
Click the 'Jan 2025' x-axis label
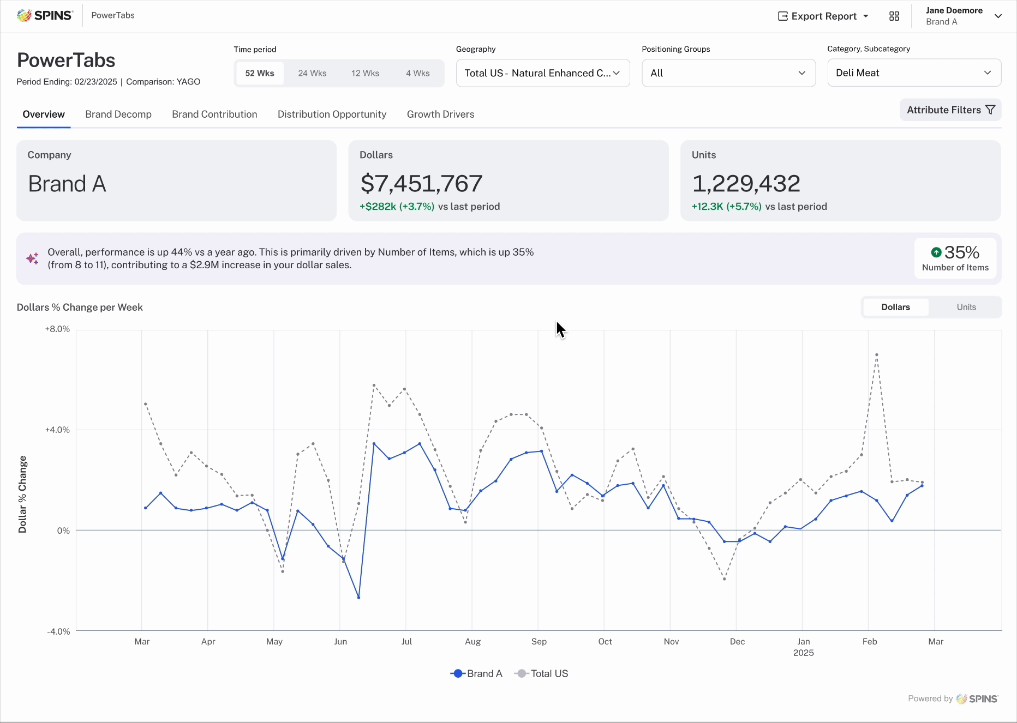(x=804, y=647)
